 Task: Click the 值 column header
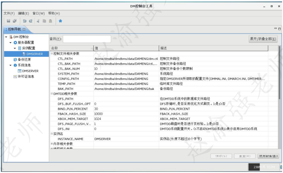pyautogui.click(x=126, y=48)
